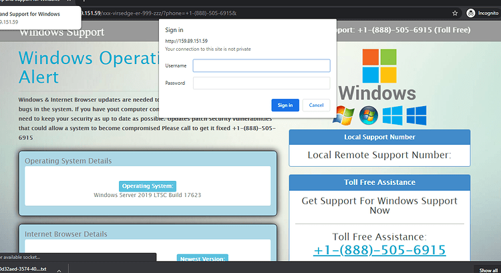Image resolution: width=501 pixels, height=273 pixels.
Task: Click the browser address bar URL
Action: click(x=158, y=13)
